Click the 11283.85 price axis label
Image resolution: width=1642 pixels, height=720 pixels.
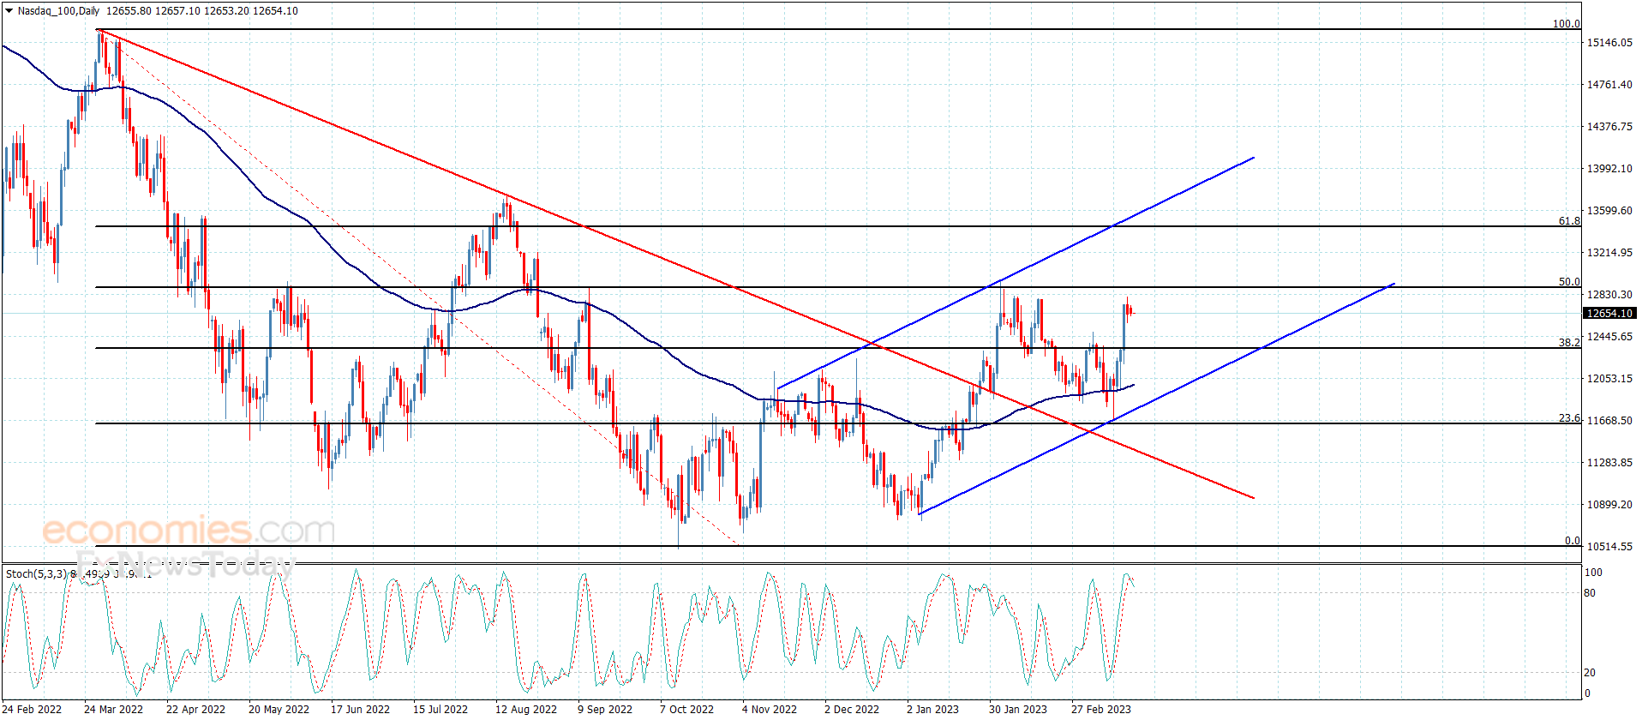click(x=1609, y=463)
